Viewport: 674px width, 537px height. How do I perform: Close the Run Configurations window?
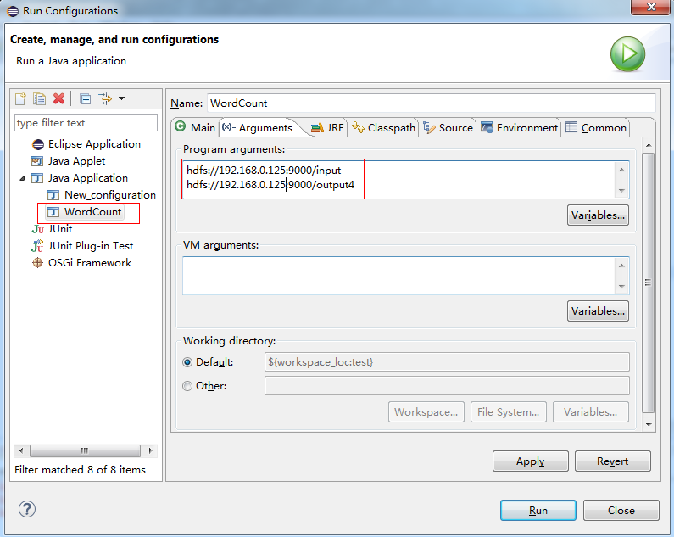click(x=651, y=7)
